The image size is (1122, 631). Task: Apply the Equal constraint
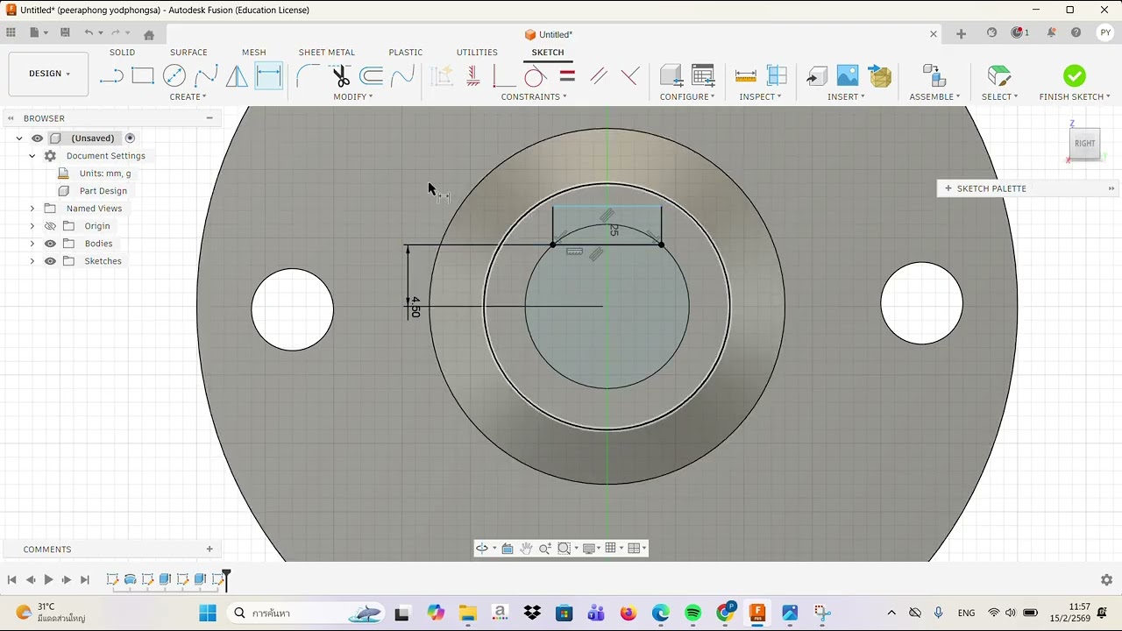coord(567,76)
